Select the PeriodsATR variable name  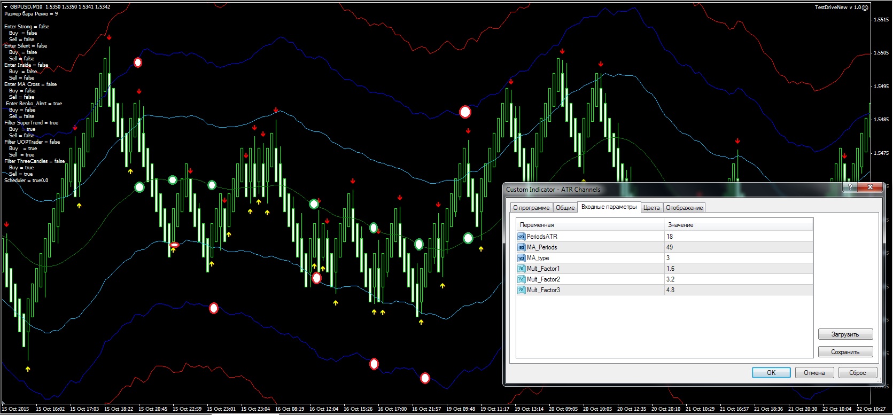pos(542,237)
